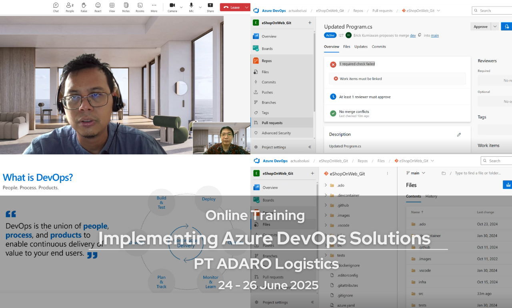Open the Teams Chat panel
512x308 pixels.
point(56,7)
